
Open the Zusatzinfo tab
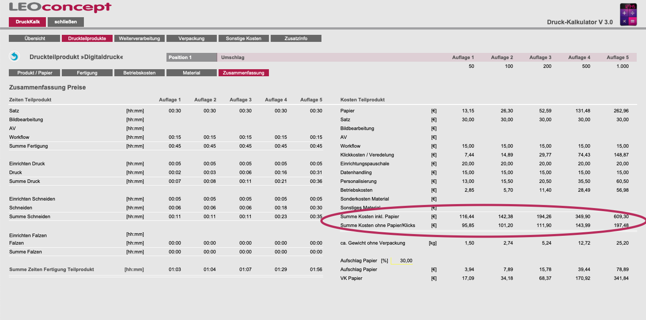pos(296,38)
